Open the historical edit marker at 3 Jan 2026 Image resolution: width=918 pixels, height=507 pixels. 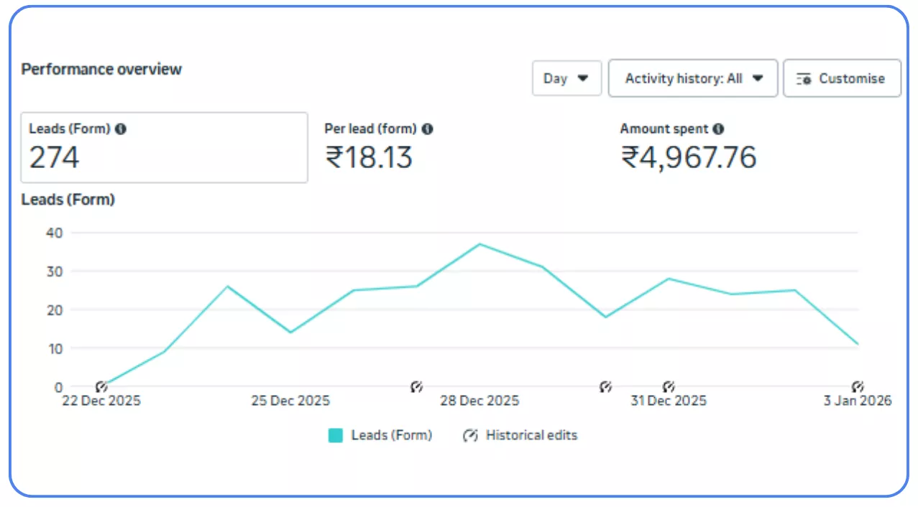tap(857, 387)
